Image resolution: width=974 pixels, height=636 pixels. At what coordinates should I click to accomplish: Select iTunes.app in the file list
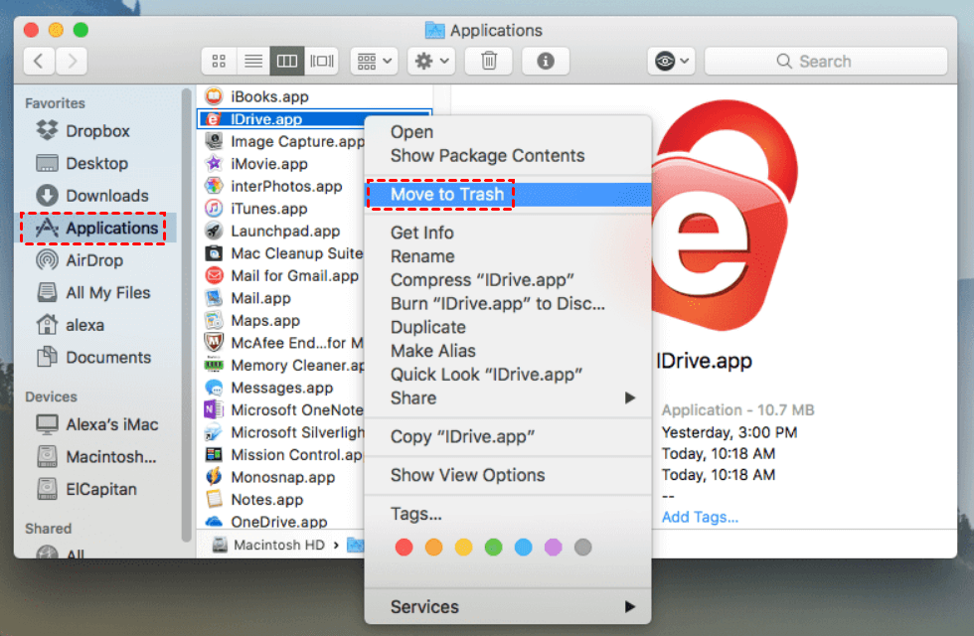click(269, 209)
